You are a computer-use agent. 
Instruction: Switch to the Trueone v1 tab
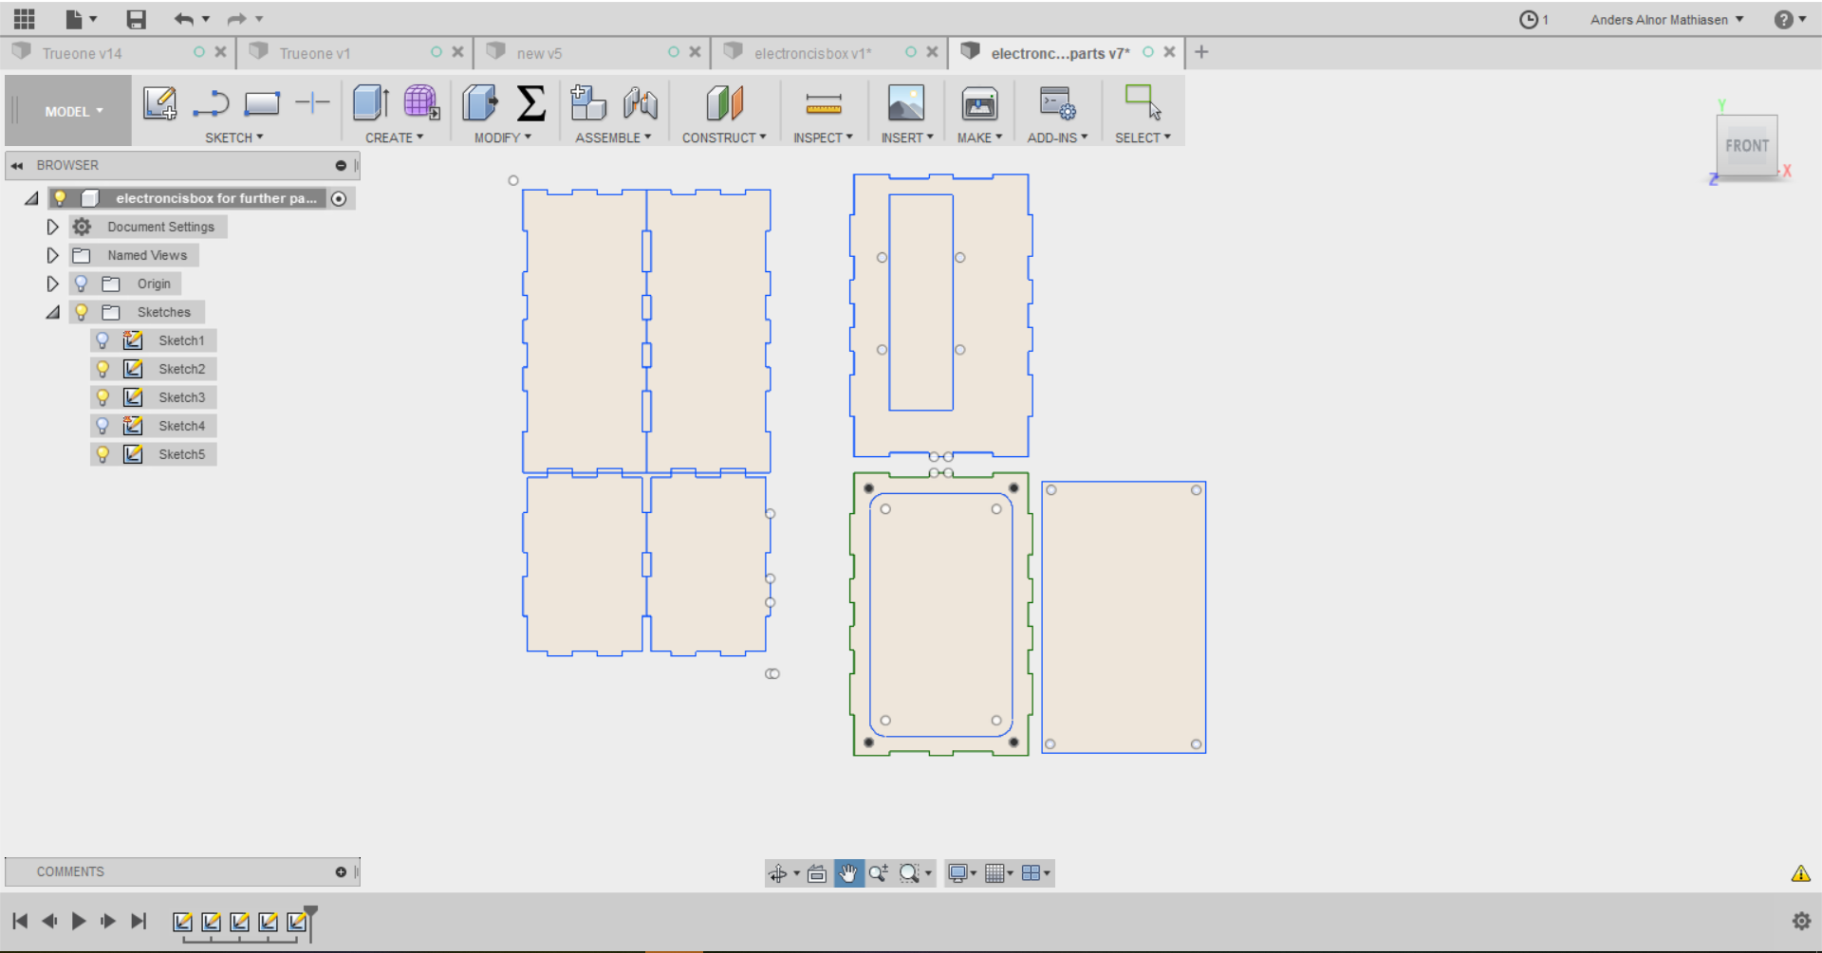(x=315, y=53)
